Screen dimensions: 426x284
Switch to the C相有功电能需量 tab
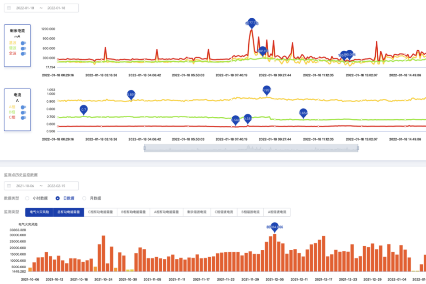click(101, 212)
